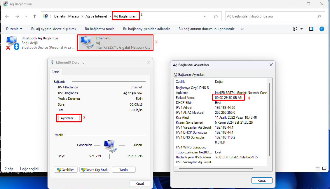The width and height of the screenshot is (330, 189).
Task: Open the Düzenle menu
Action: [x=14, y=29]
